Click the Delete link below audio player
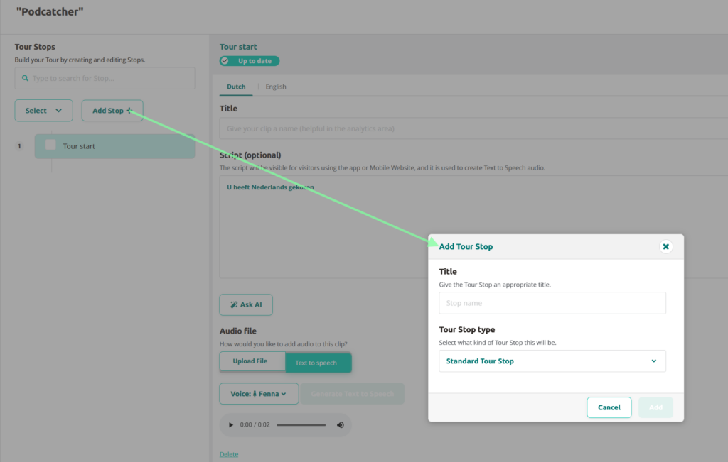728x462 pixels. click(229, 454)
